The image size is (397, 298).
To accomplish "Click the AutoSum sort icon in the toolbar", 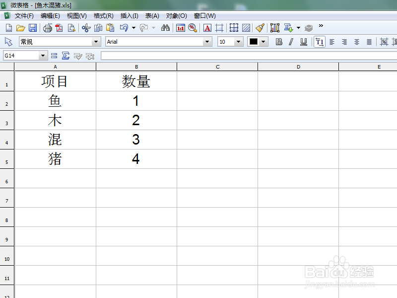I will 288,28.
